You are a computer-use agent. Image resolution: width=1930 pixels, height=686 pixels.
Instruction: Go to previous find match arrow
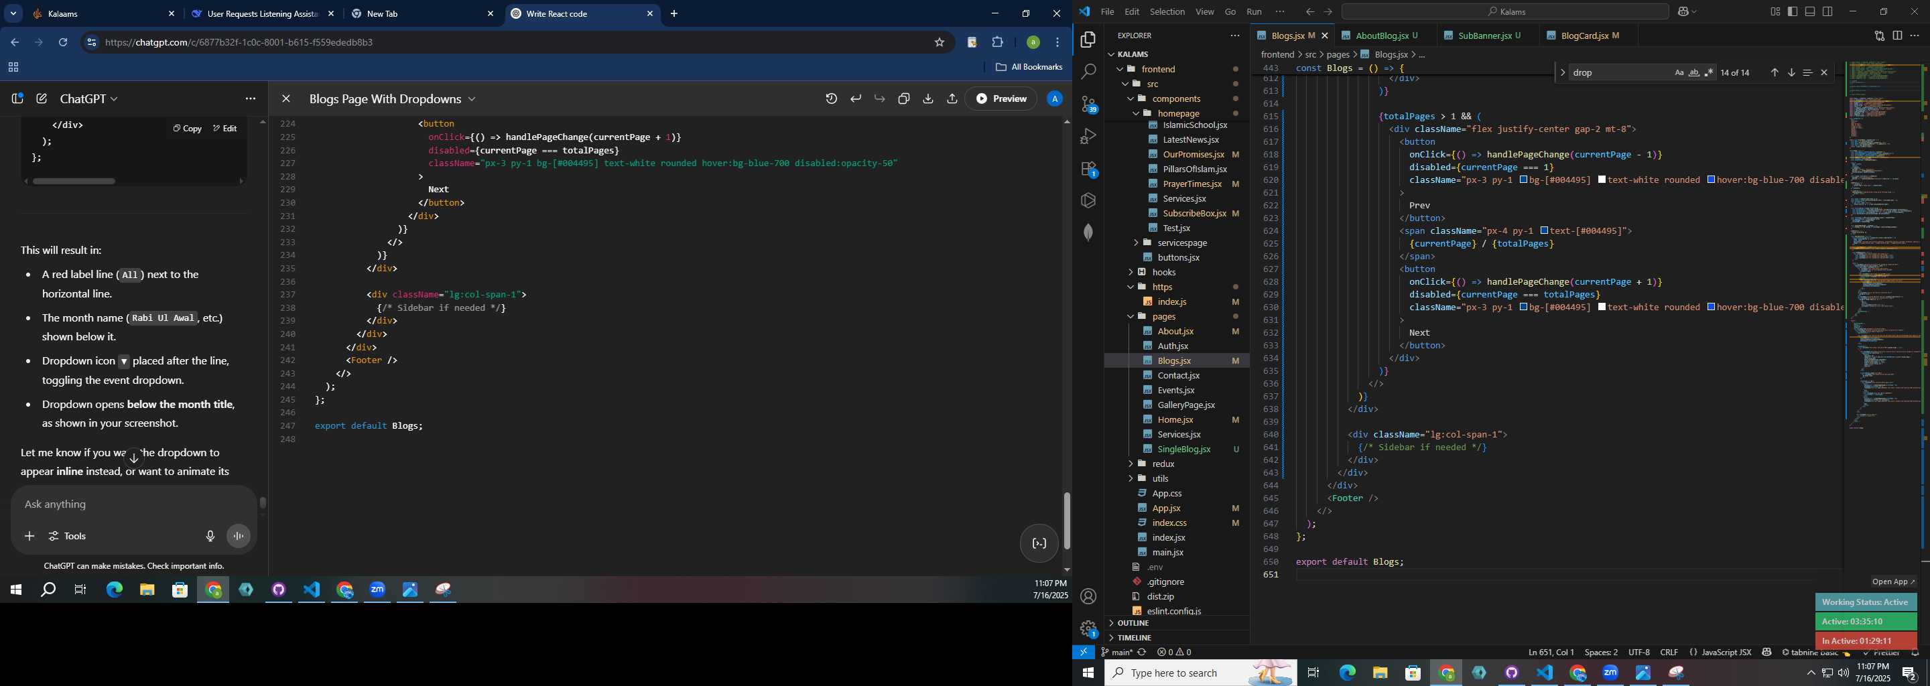point(1774,72)
